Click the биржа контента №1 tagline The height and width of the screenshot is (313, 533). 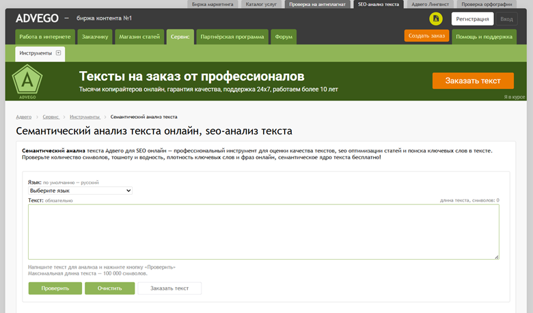[104, 18]
